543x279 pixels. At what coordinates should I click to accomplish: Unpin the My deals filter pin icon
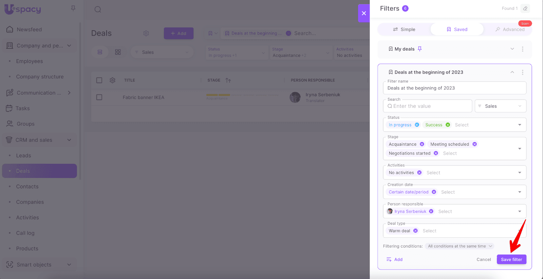(x=420, y=49)
